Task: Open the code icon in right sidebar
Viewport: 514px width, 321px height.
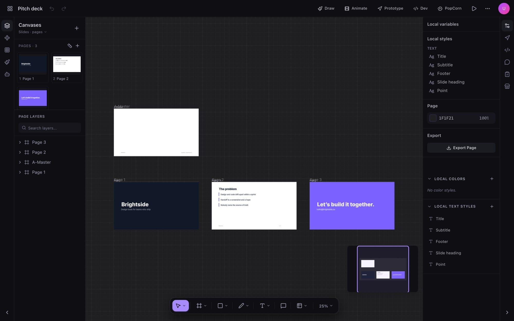Action: tap(507, 50)
